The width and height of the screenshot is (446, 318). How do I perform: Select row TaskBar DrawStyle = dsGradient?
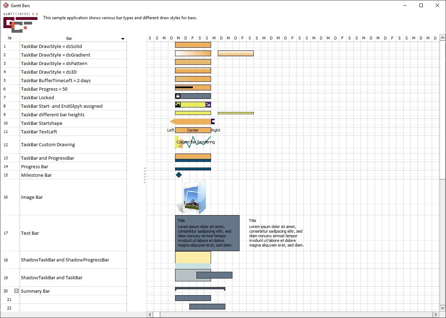click(x=63, y=55)
